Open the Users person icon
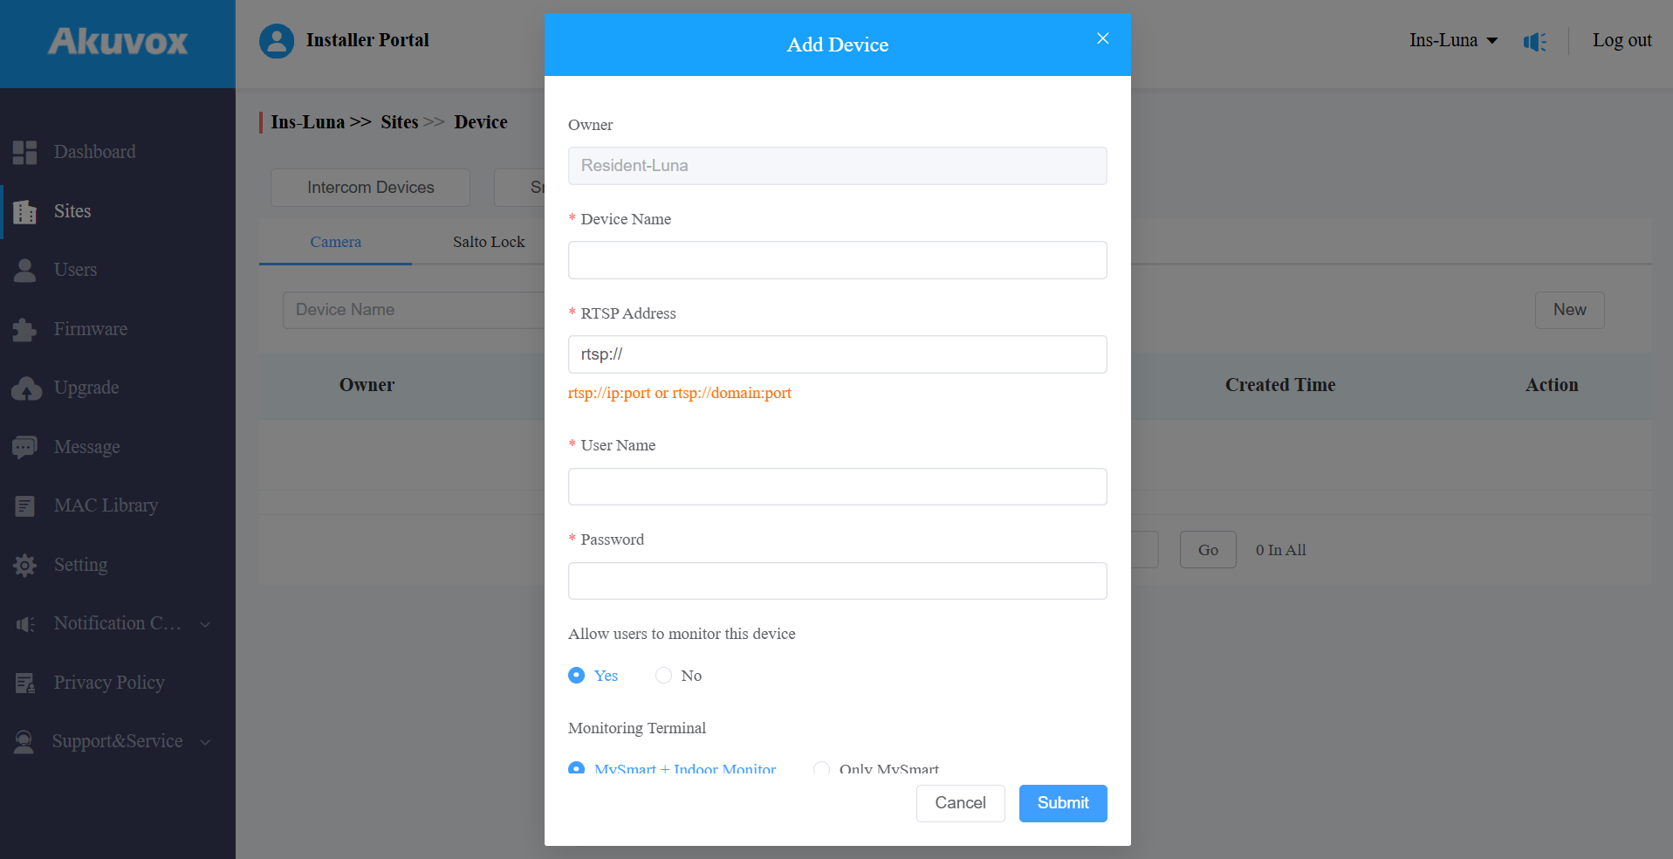The height and width of the screenshot is (859, 1673). pyautogui.click(x=24, y=270)
